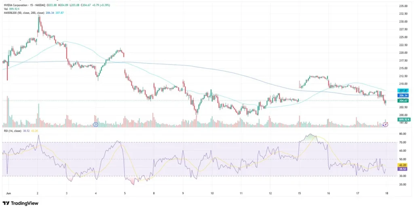Click the high value H204.89 in header
This screenshot has height=210, width=414.
tap(63, 5)
